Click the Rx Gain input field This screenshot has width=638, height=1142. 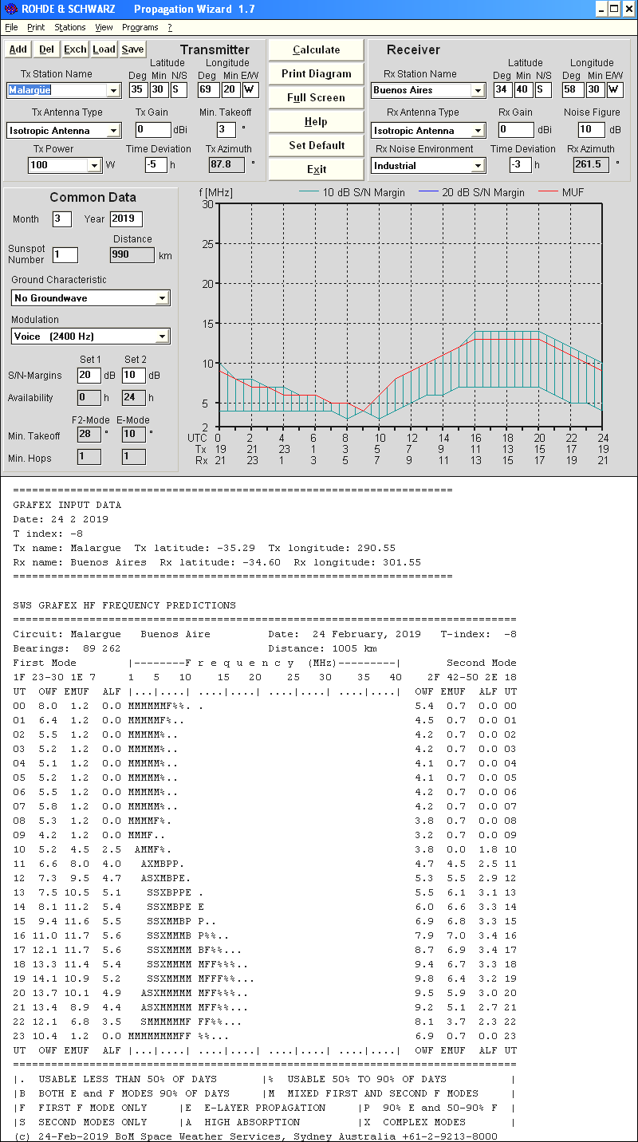[517, 129]
